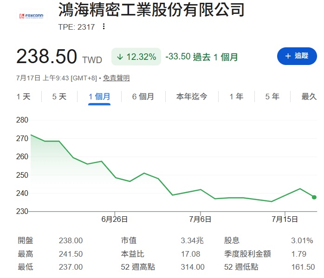324x278 pixels.
Task: Click the 股息 label
Action: point(232,240)
